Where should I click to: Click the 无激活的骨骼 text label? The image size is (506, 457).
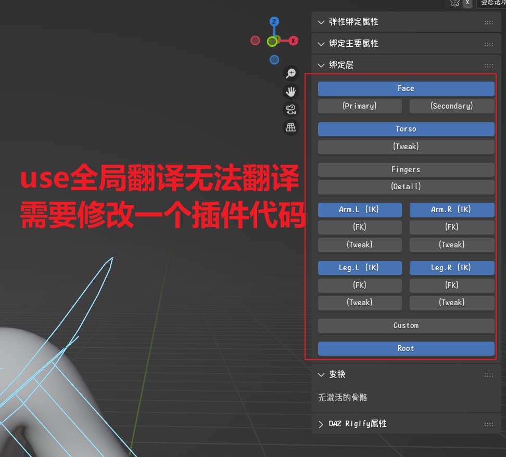pyautogui.click(x=343, y=398)
